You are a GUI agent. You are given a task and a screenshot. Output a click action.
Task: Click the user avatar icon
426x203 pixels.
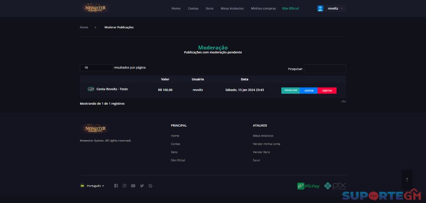320,8
